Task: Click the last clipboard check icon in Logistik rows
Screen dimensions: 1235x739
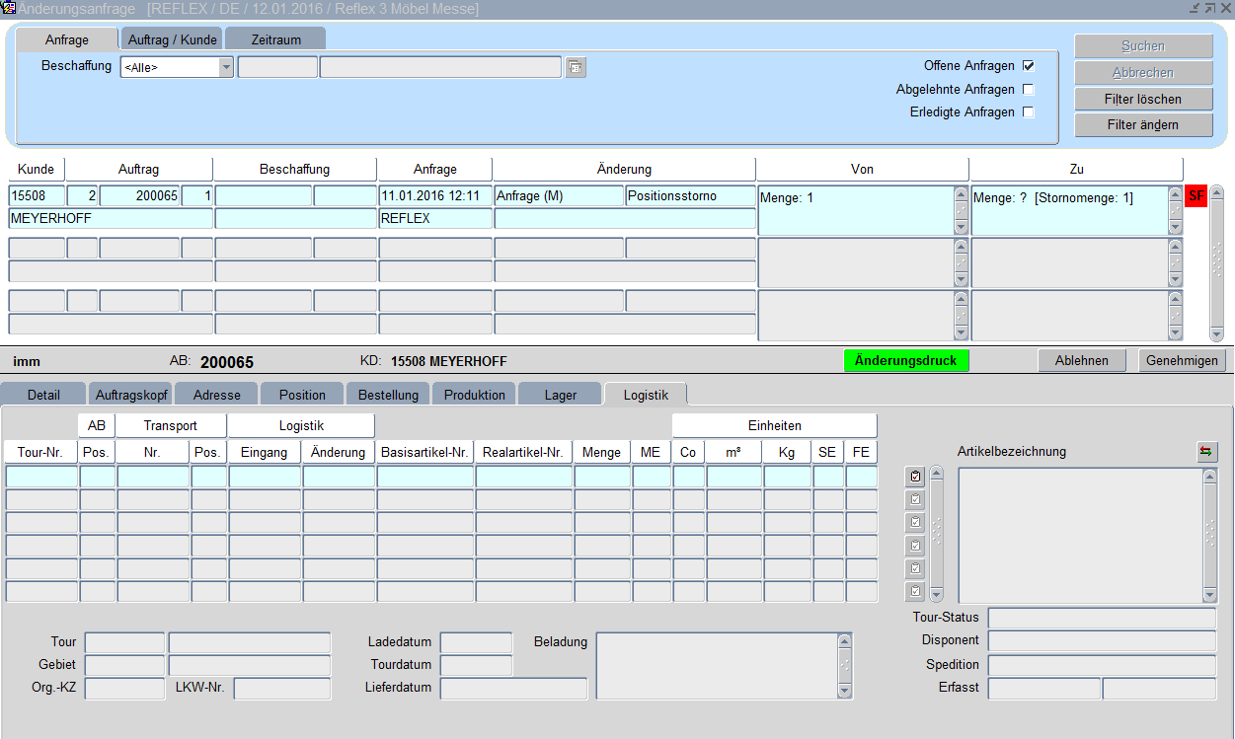Action: click(915, 592)
